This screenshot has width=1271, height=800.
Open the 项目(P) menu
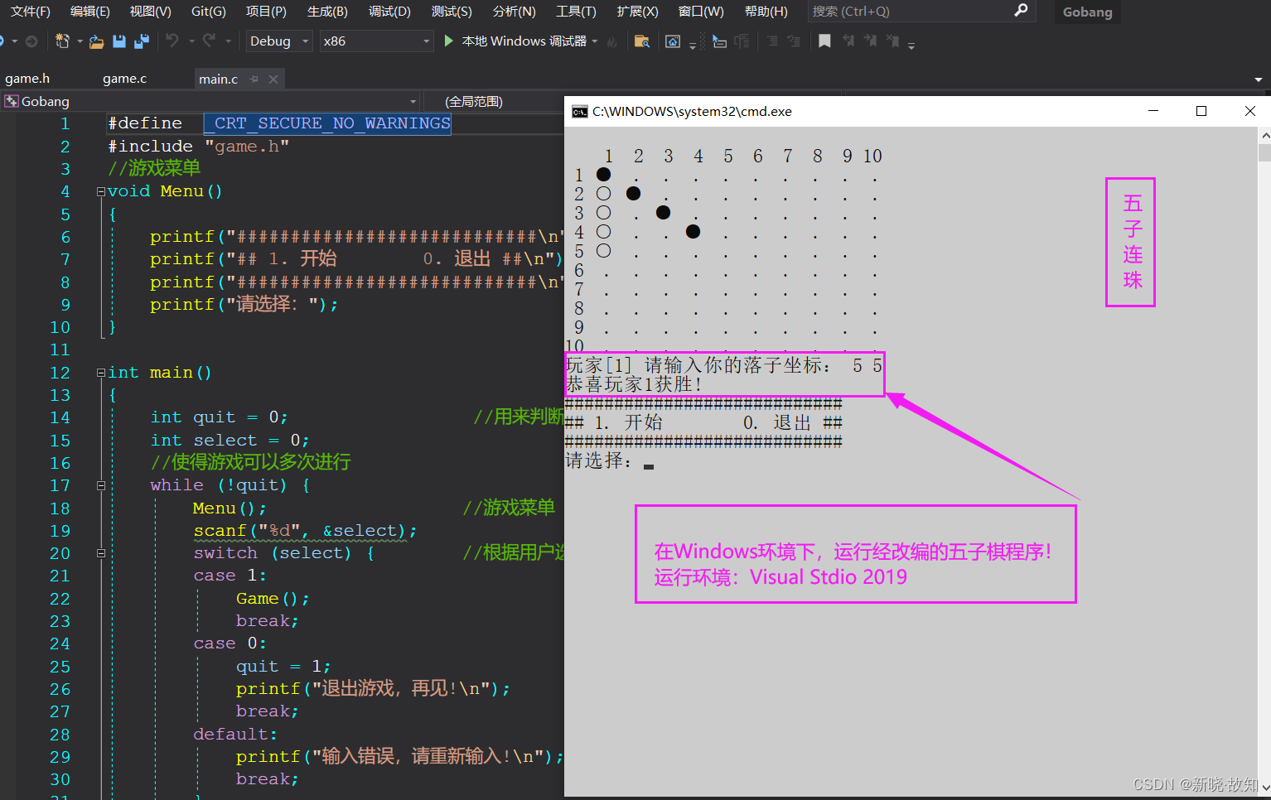(266, 11)
